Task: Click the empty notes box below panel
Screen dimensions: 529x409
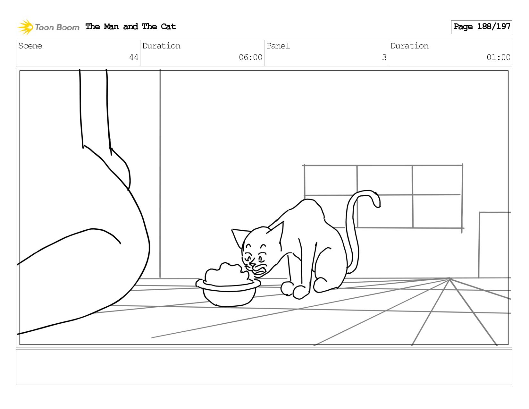Action: [x=264, y=367]
